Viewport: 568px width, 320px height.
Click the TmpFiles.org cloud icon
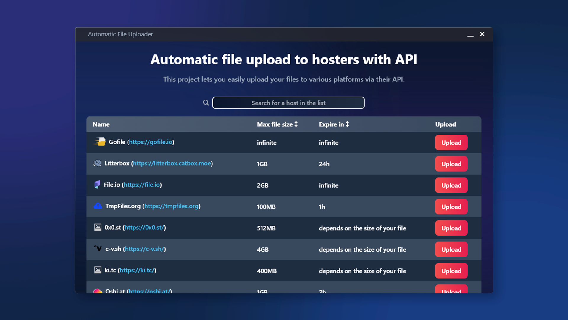tap(98, 206)
